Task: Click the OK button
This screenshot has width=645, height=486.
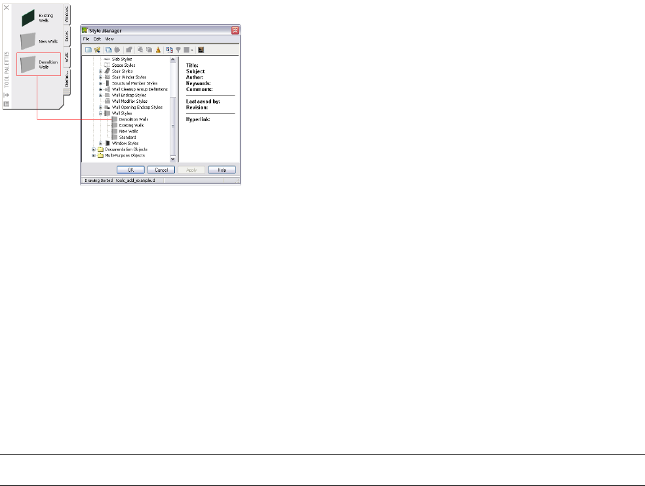Action: (130, 170)
